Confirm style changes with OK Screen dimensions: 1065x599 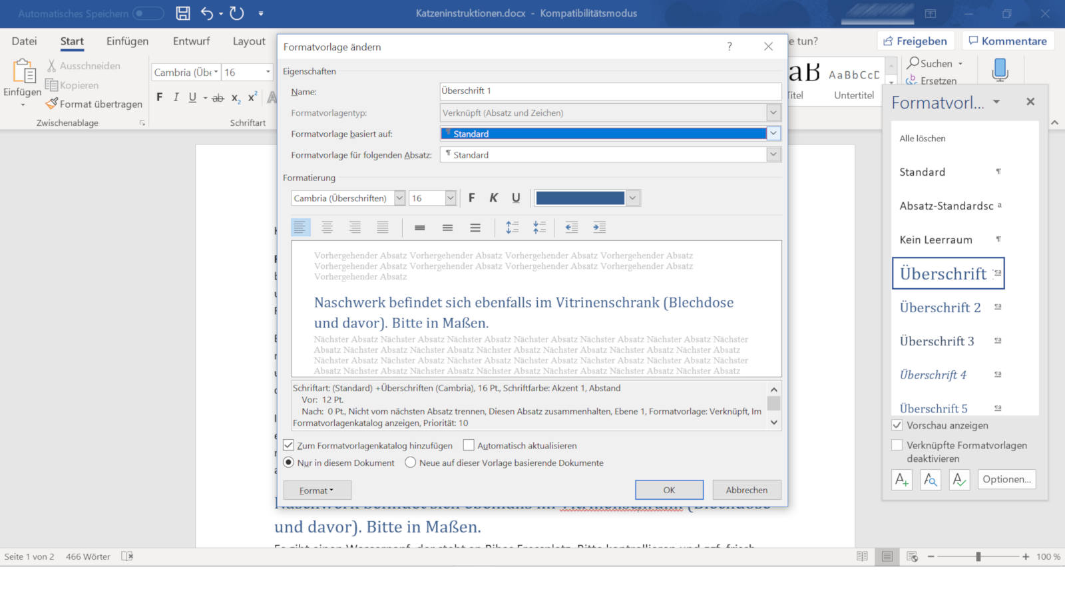[x=668, y=490]
